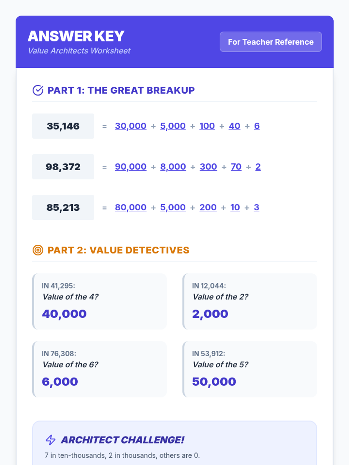This screenshot has width=349, height=465.
Task: Open the 76,308 value card
Action: 99,369
